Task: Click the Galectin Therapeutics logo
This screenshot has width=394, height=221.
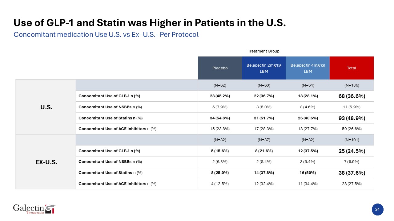Action: pyautogui.click(x=34, y=209)
